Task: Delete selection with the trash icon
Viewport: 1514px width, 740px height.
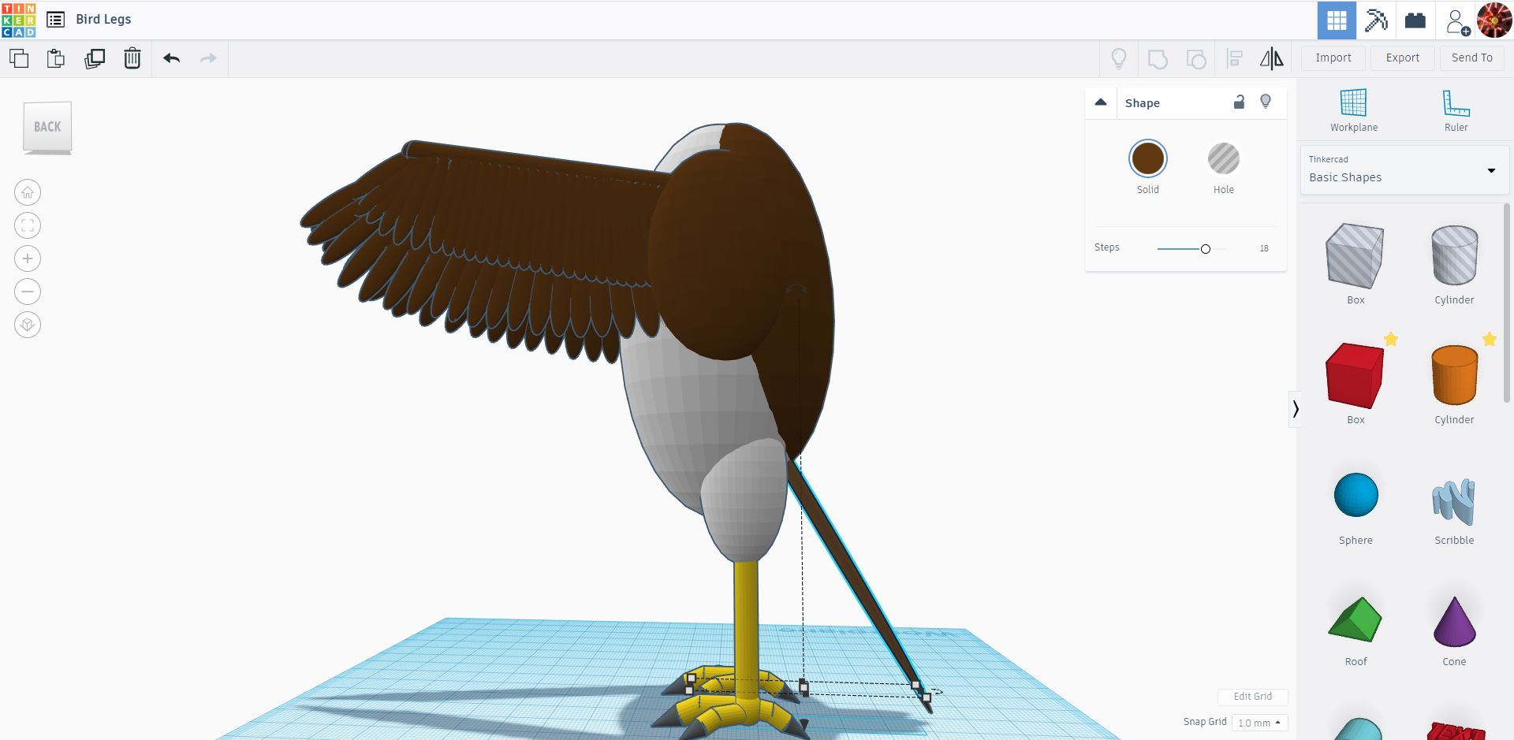Action: 132,58
